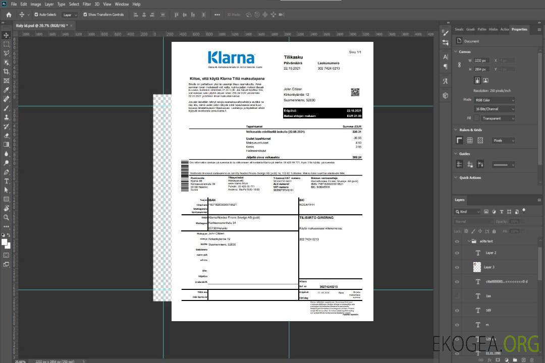
Task: Collapse the Canvas section
Action: coord(456,52)
